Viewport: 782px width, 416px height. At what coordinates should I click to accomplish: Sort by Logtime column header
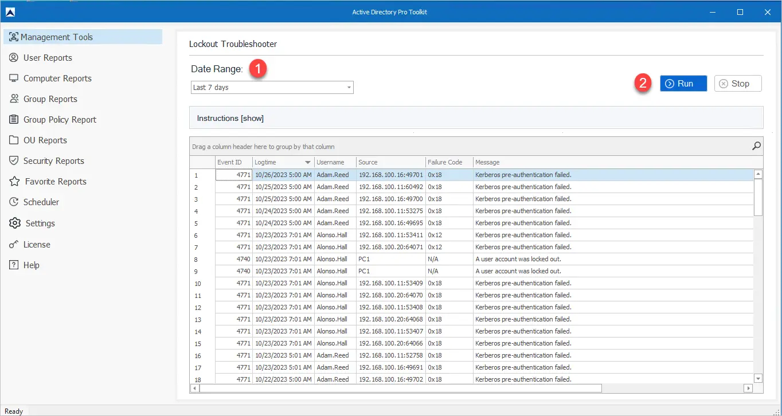[283, 162]
